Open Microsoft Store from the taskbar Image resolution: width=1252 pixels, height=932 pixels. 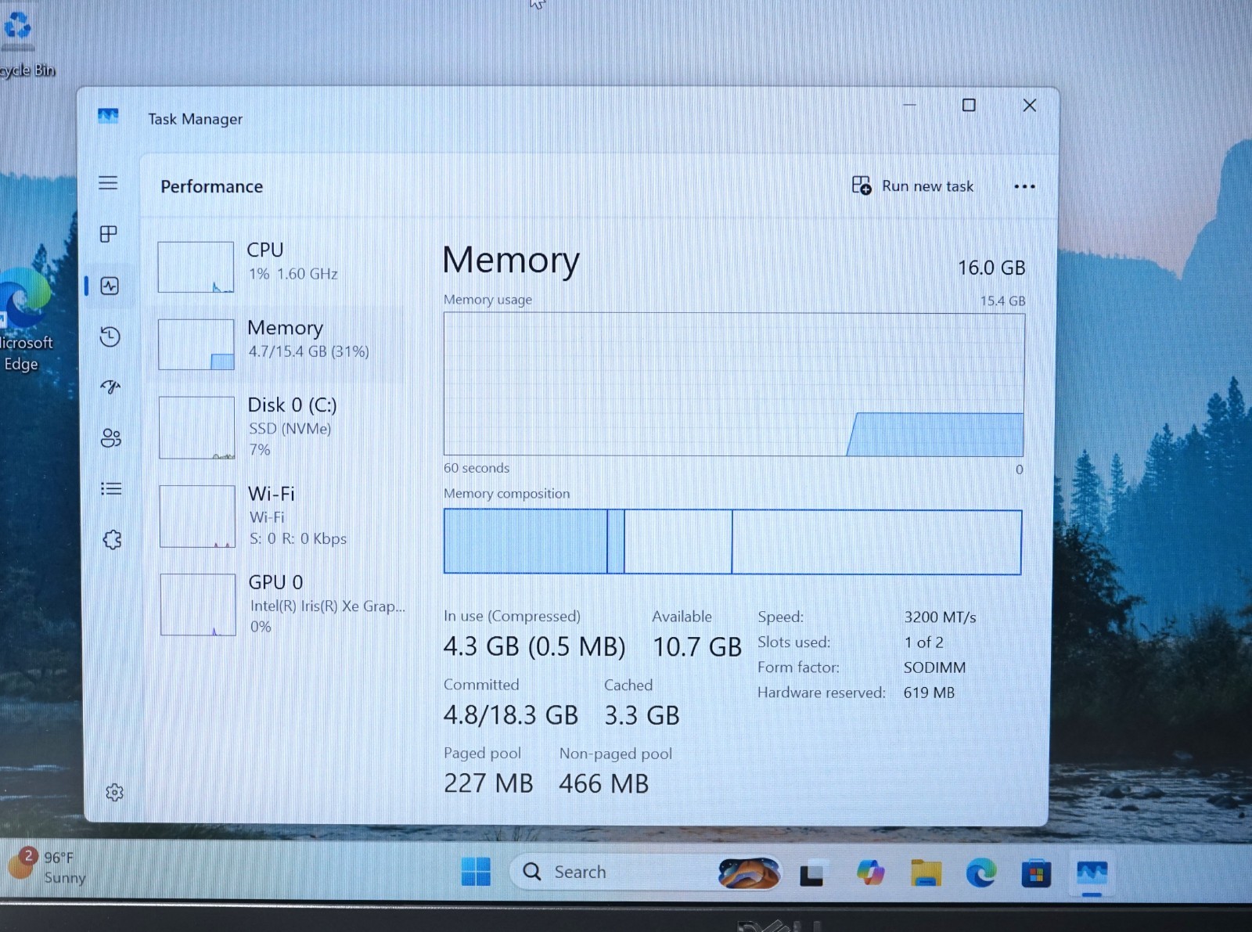tap(1036, 873)
